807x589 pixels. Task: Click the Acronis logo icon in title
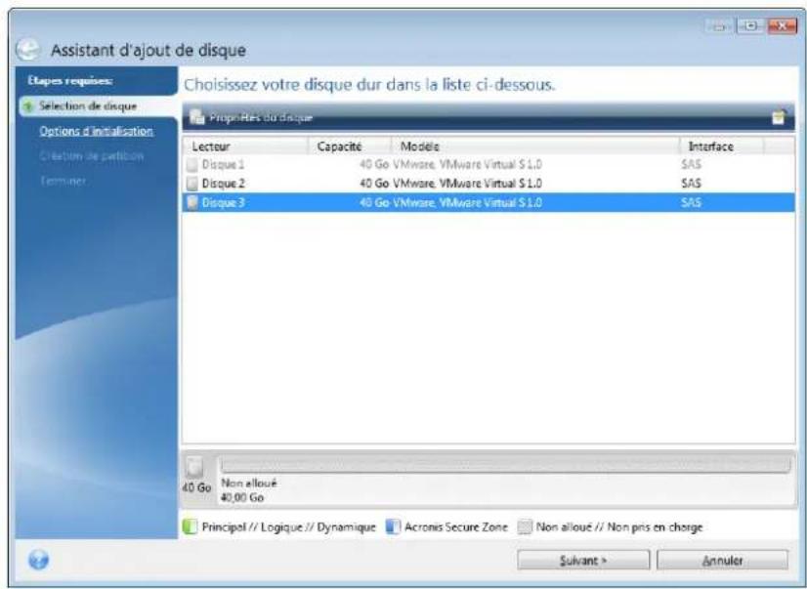(x=27, y=50)
